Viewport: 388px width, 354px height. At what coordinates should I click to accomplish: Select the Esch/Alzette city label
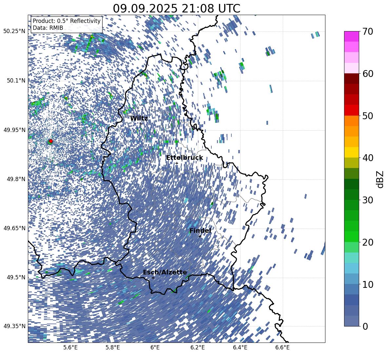[x=165, y=272]
